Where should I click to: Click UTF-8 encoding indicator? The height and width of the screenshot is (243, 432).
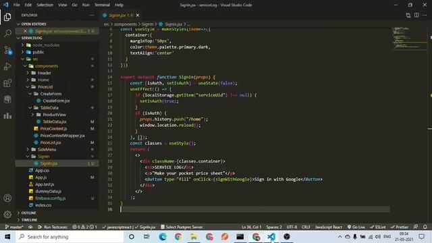(x=292, y=227)
